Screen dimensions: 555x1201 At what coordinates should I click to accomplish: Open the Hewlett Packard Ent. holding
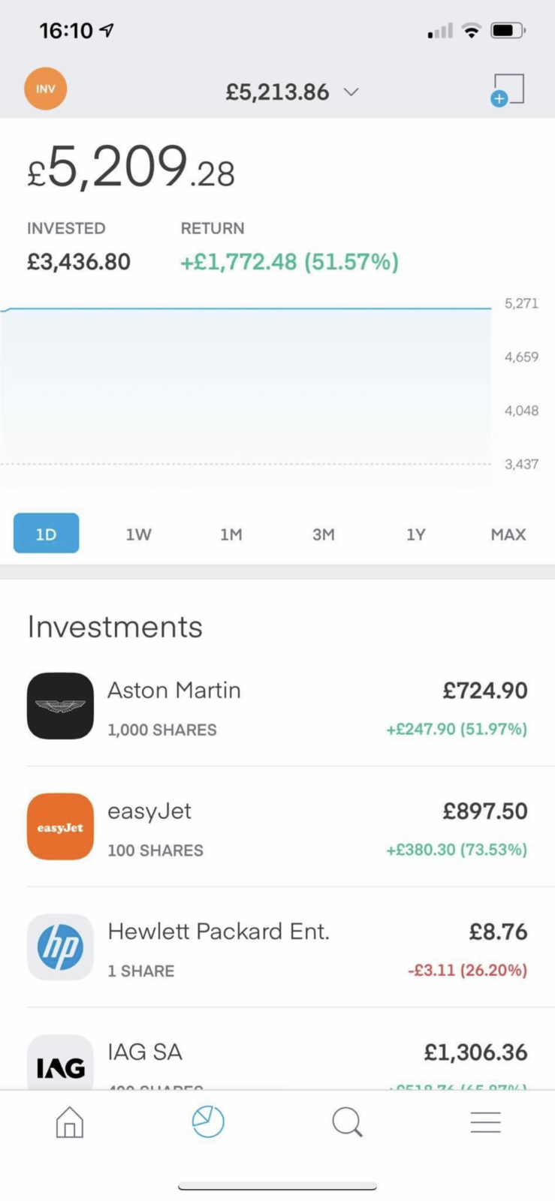pyautogui.click(x=219, y=932)
